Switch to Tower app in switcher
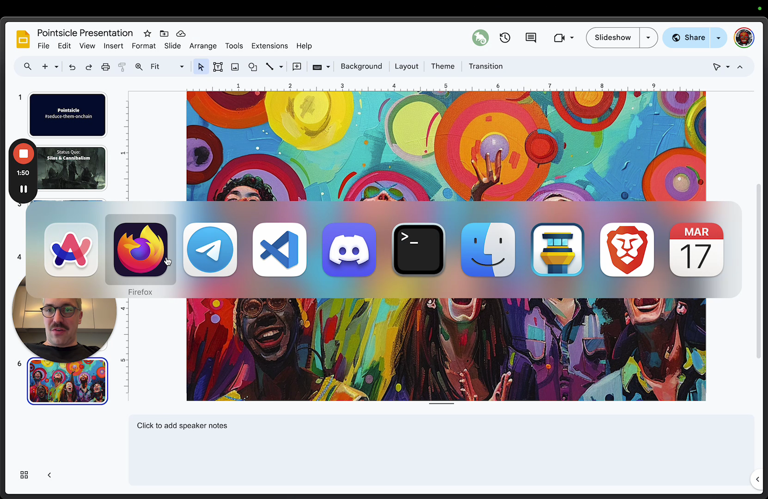This screenshot has height=499, width=768. (x=557, y=249)
